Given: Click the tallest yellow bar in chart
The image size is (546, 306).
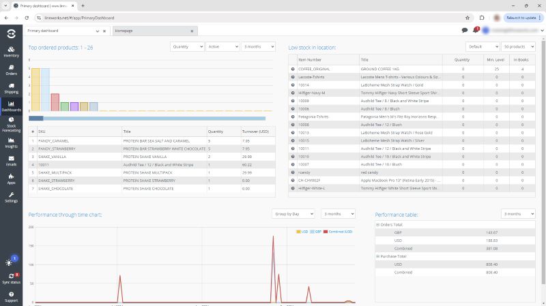Looking at the screenshot, I should pos(35,89).
